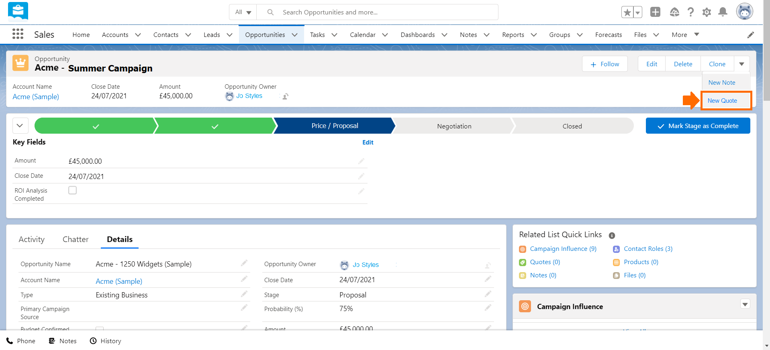Click the Key Fields Edit link

(368, 142)
